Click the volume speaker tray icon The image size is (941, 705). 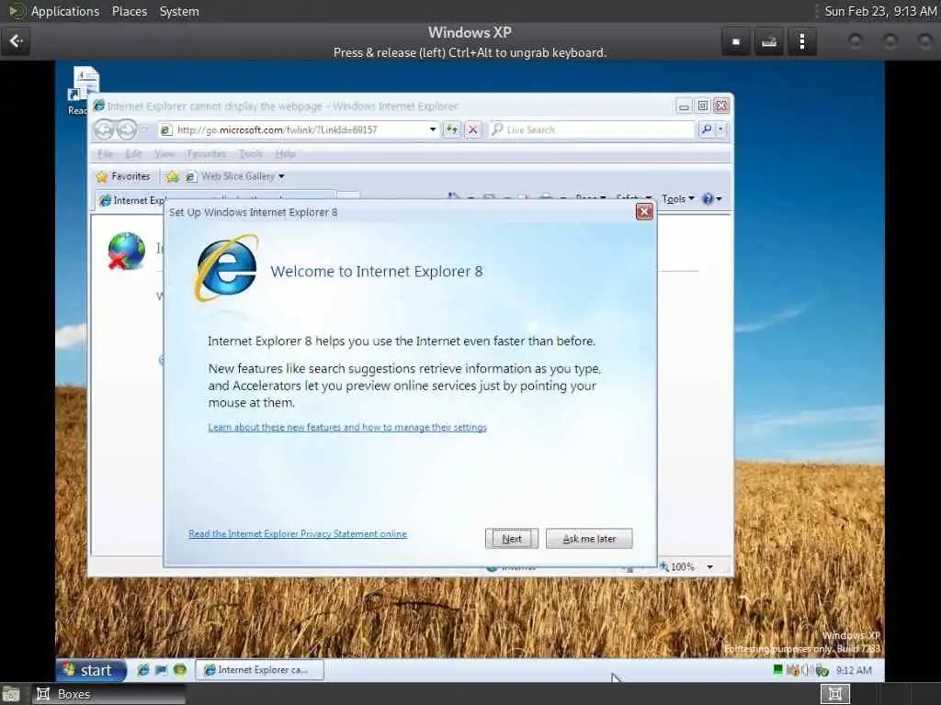pos(806,669)
